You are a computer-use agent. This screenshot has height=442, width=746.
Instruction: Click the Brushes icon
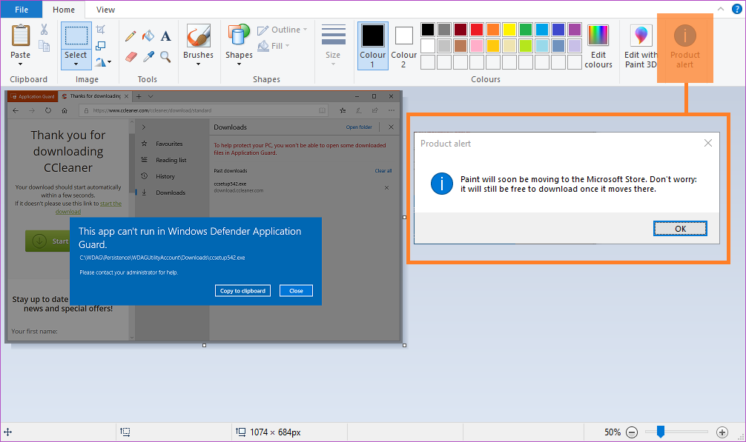pyautogui.click(x=199, y=36)
